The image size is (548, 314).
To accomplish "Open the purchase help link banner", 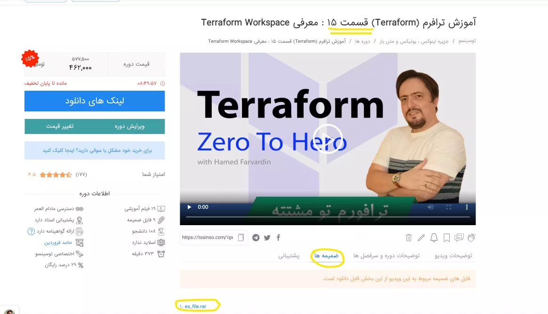I will [x=95, y=150].
